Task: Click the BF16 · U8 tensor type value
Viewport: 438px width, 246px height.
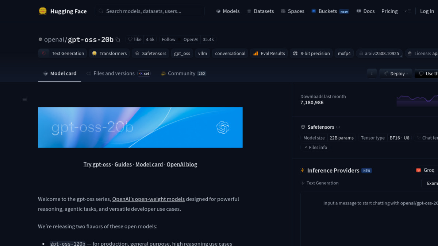Action: tap(399, 138)
